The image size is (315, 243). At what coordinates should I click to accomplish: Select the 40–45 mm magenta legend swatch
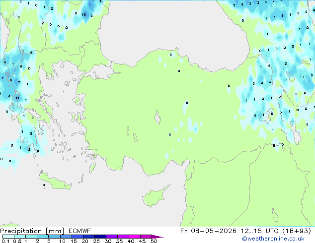[x=135, y=237]
